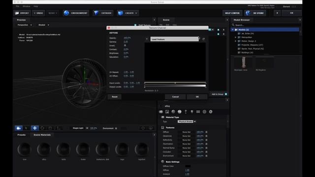
Task: Jump to Material Type section icon
Action: coord(161,112)
